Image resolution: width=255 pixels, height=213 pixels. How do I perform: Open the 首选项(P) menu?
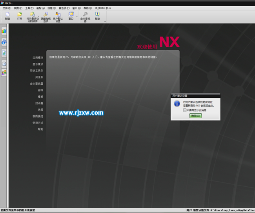[x=64, y=8]
